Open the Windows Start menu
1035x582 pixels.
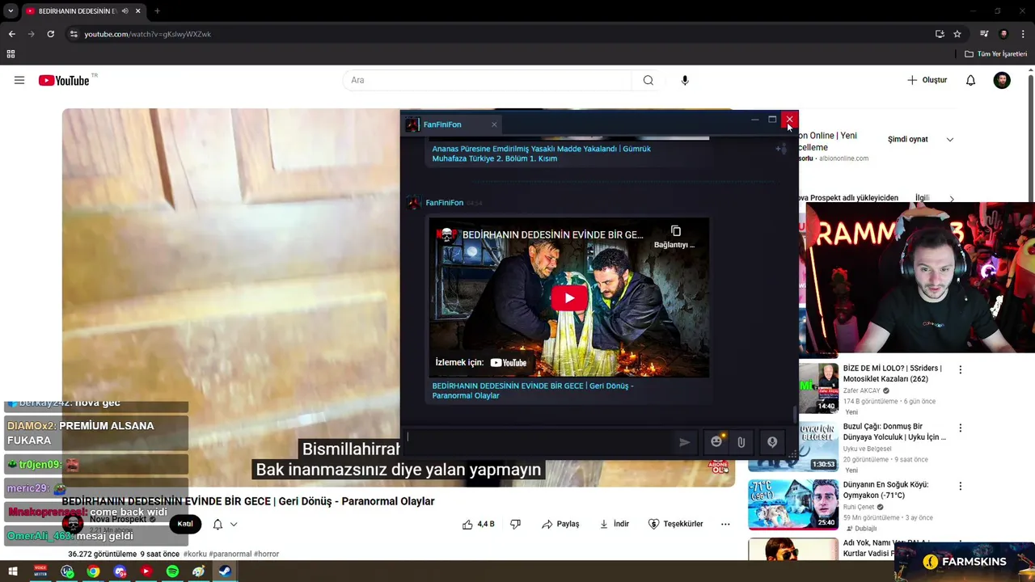[x=13, y=571]
